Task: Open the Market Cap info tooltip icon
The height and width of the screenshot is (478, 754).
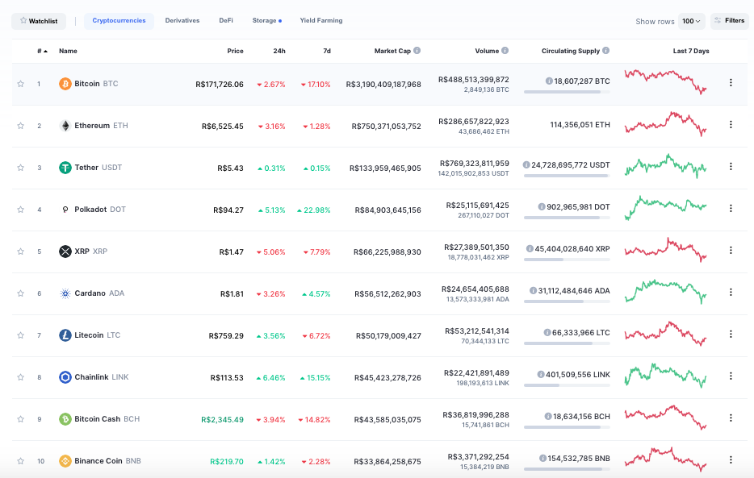Action: [x=417, y=51]
